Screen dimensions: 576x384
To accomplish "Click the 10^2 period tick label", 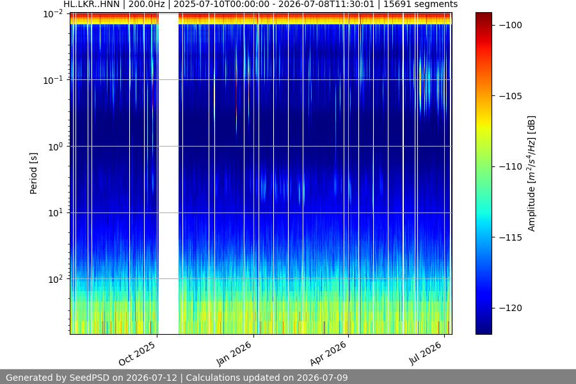I will click(x=56, y=279).
